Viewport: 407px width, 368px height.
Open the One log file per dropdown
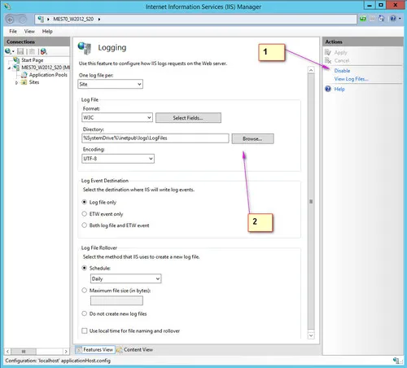coord(110,84)
